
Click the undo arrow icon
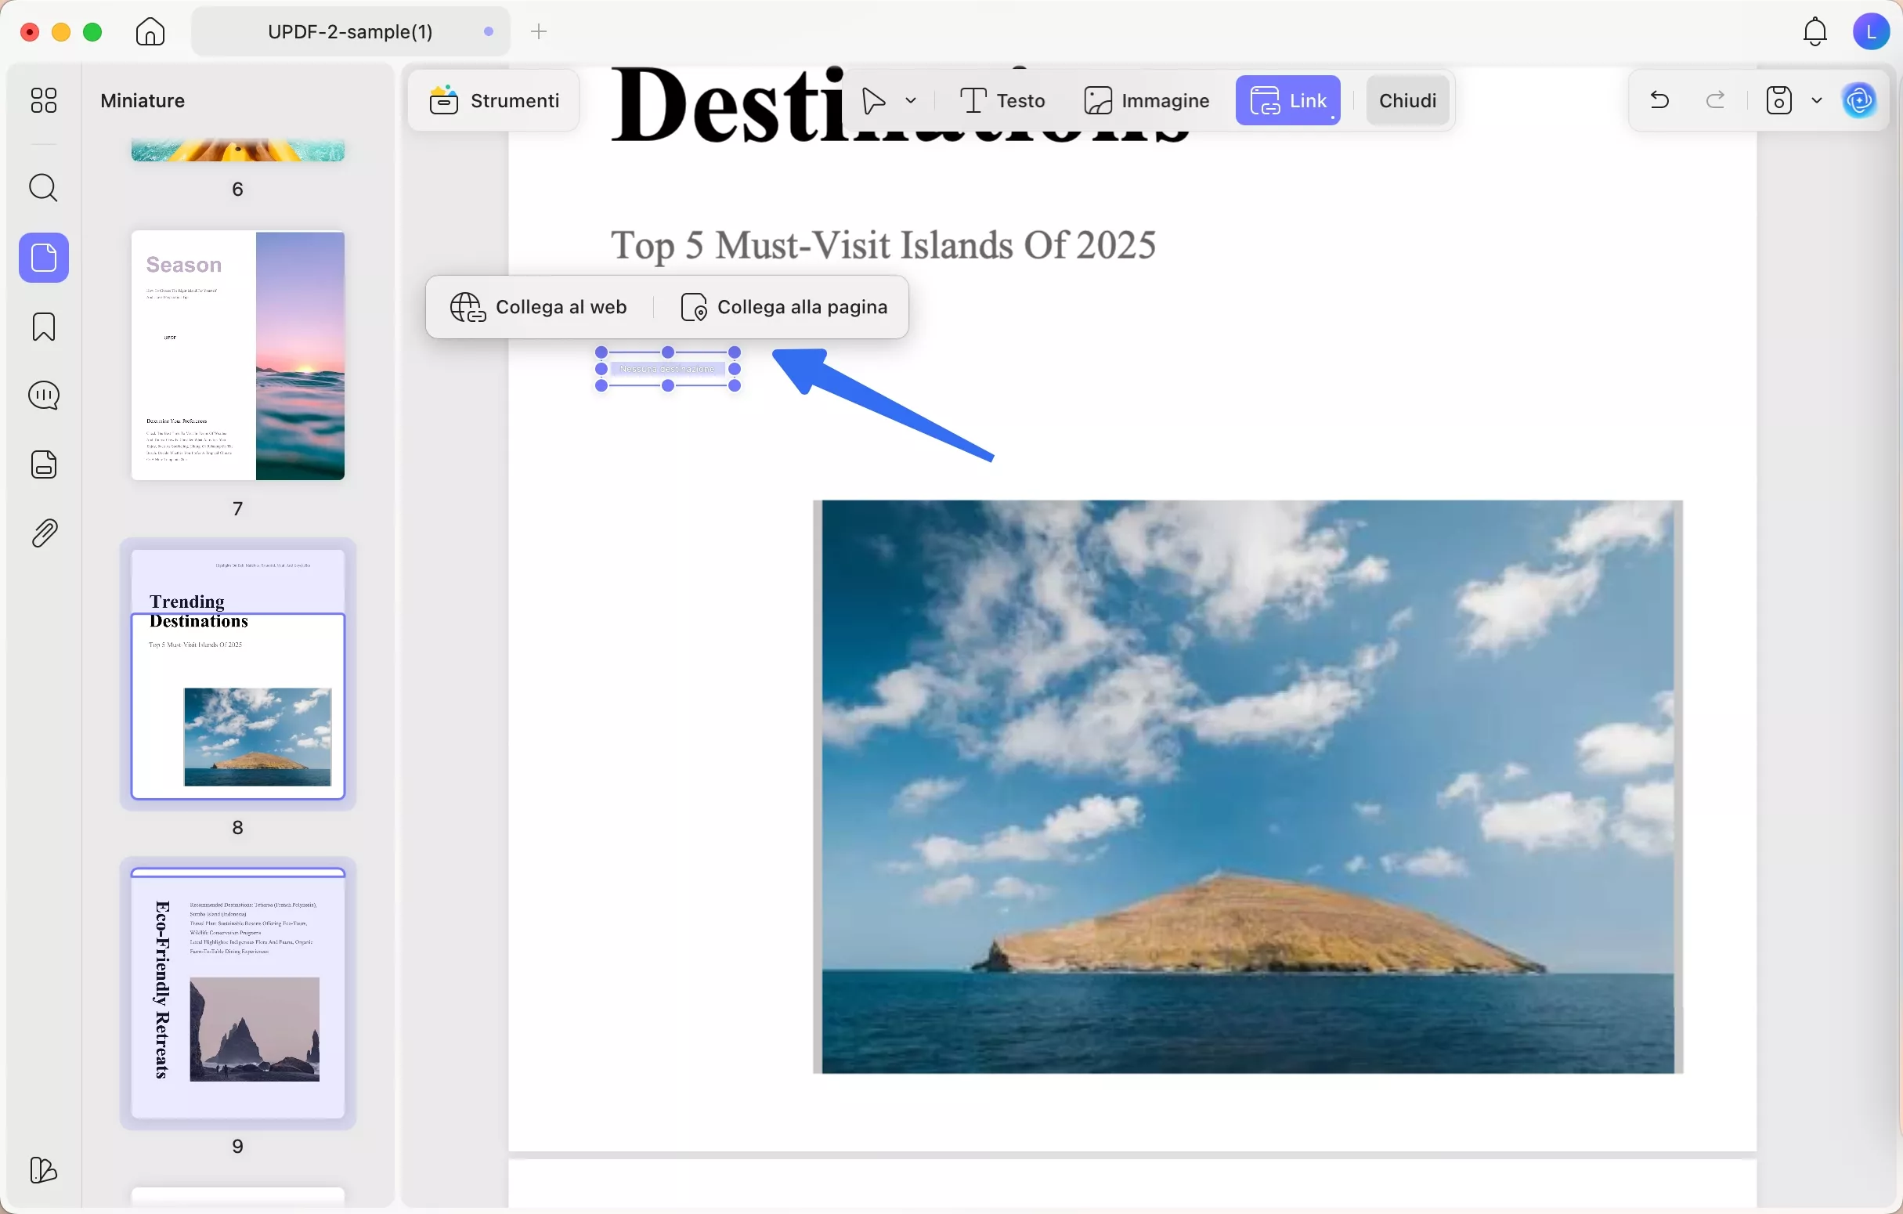coord(1659,100)
